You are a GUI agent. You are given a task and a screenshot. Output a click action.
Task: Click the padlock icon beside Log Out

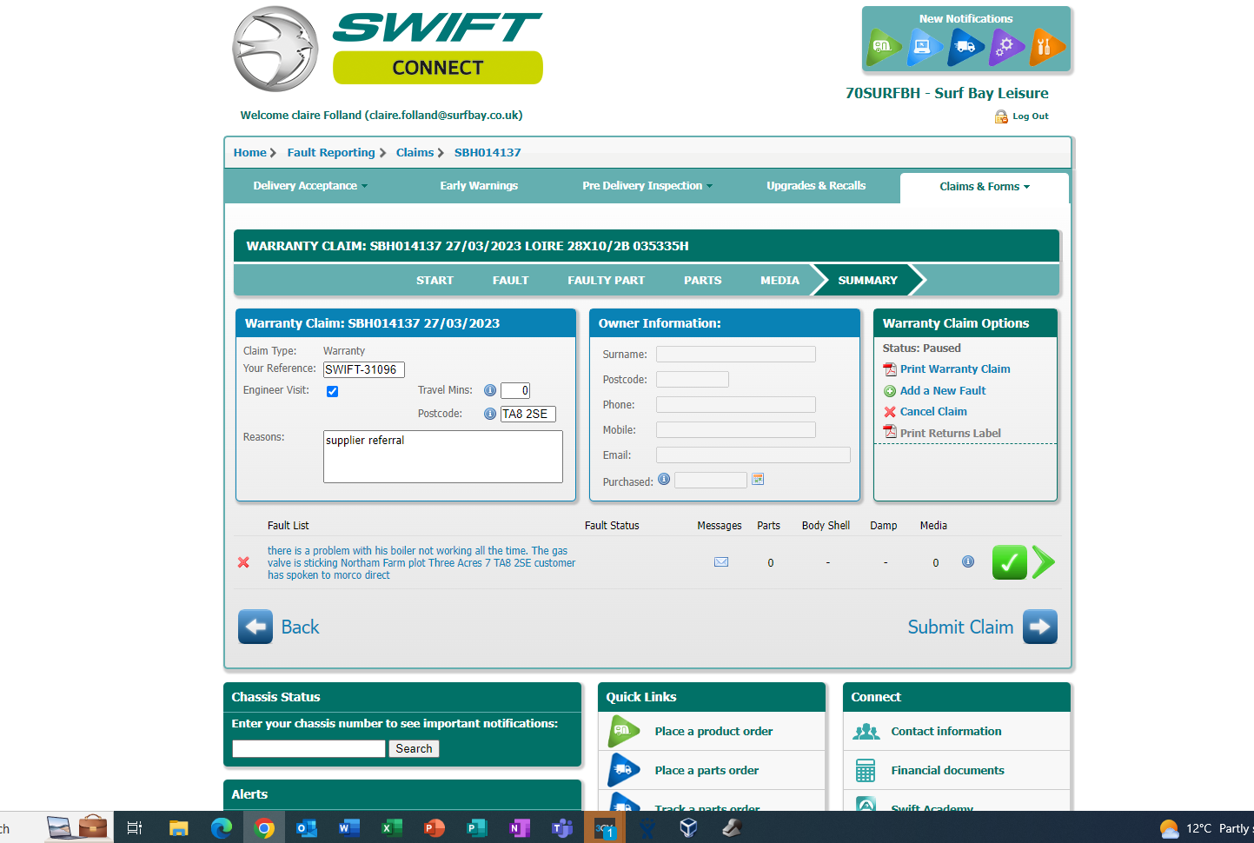(x=1001, y=116)
